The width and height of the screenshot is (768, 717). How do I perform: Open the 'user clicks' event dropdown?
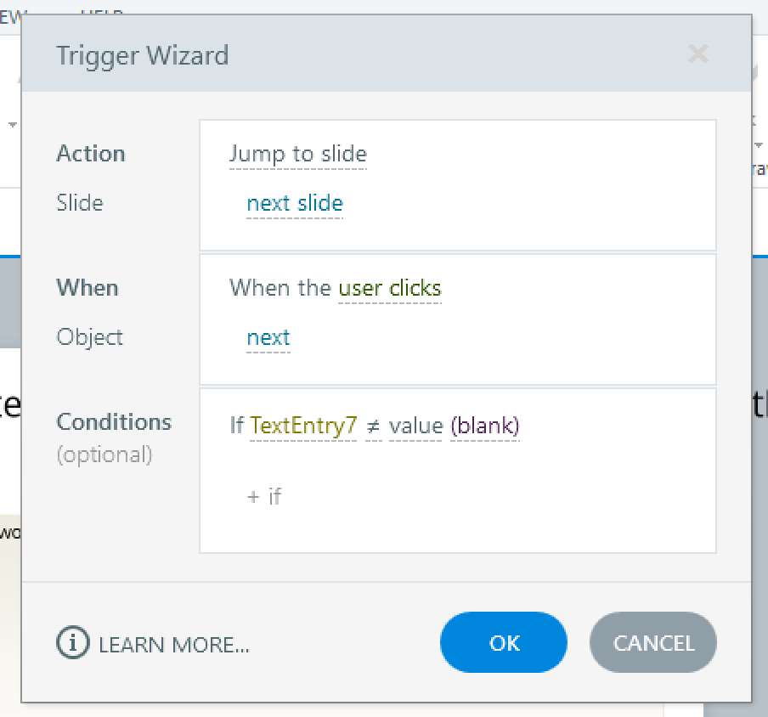[389, 288]
